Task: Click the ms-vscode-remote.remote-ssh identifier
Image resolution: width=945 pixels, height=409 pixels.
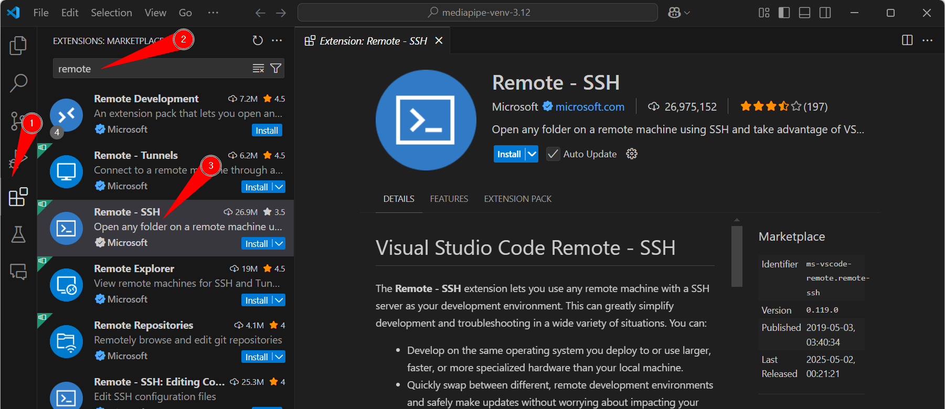Action: pos(837,278)
